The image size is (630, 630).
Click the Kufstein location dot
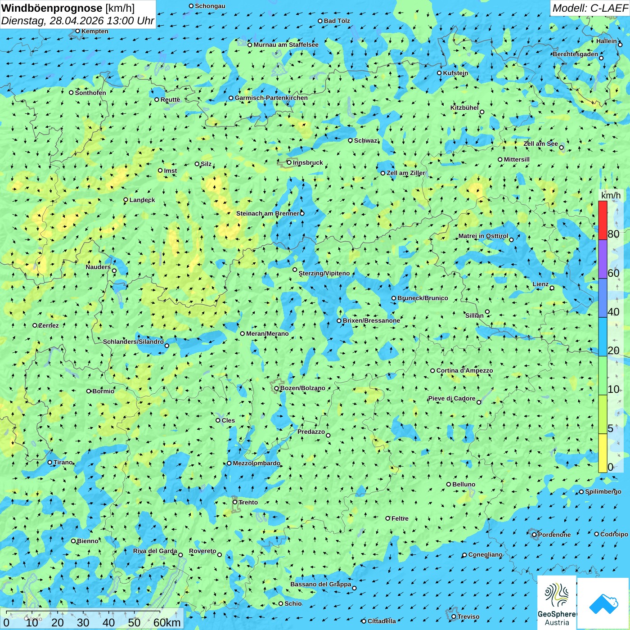coord(439,73)
